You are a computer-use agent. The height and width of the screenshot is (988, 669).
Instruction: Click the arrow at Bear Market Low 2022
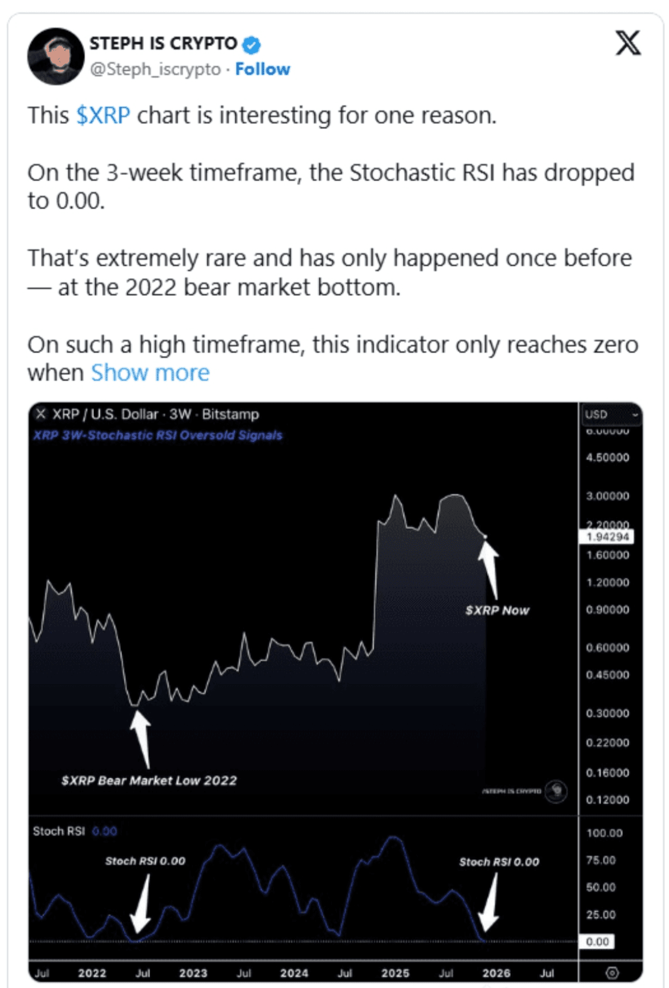tap(141, 739)
